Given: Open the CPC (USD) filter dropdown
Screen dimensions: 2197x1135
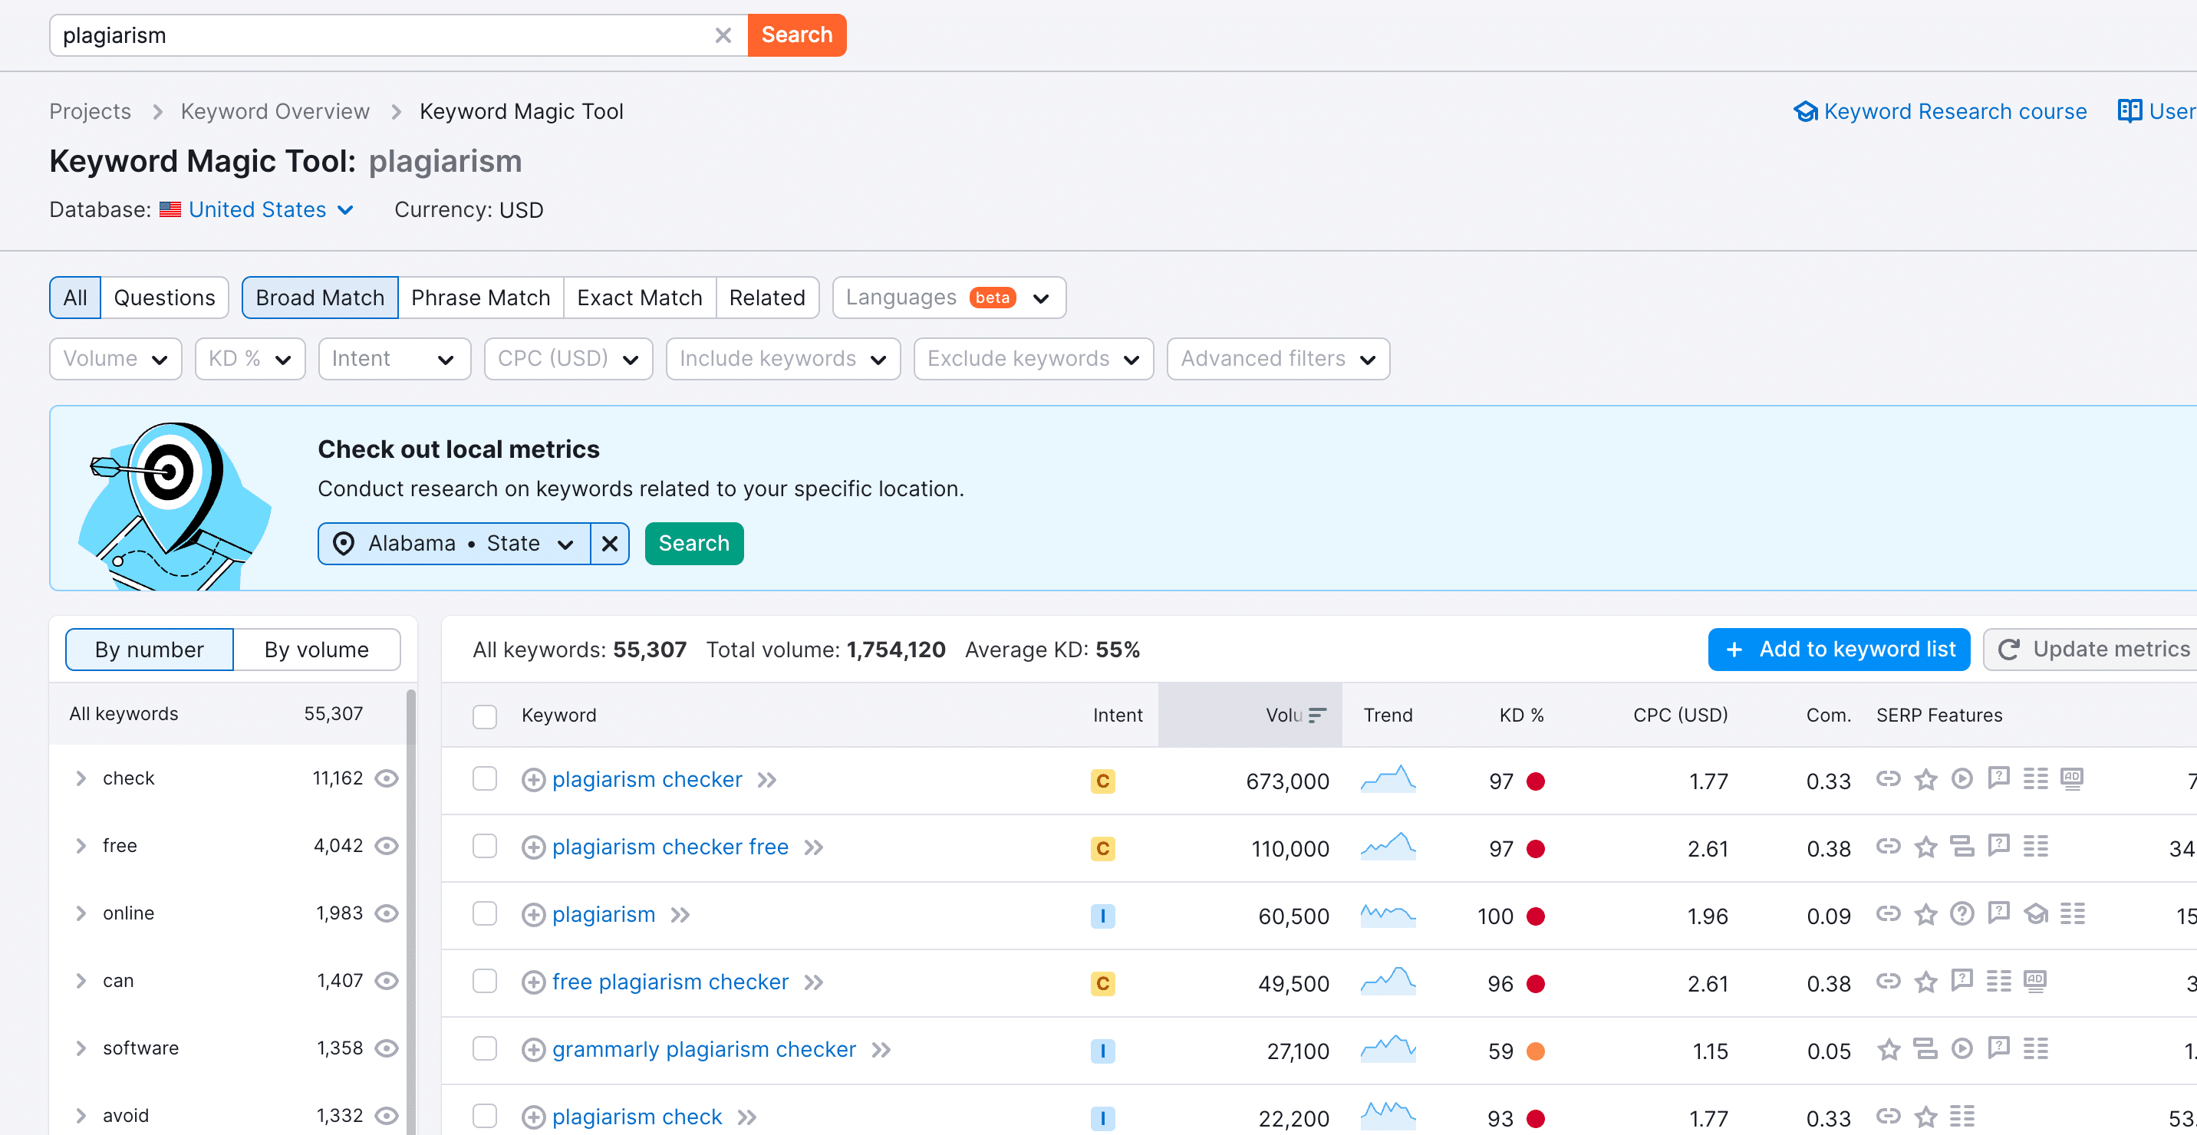Looking at the screenshot, I should 568,359.
